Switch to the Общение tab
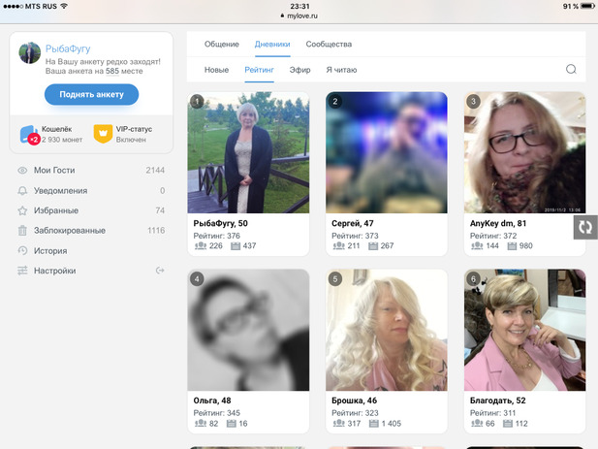 pyautogui.click(x=222, y=45)
